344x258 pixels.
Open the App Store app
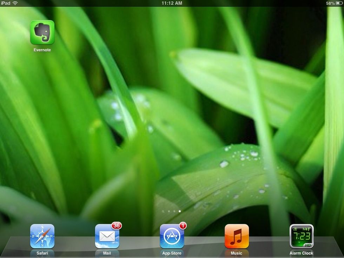172,236
